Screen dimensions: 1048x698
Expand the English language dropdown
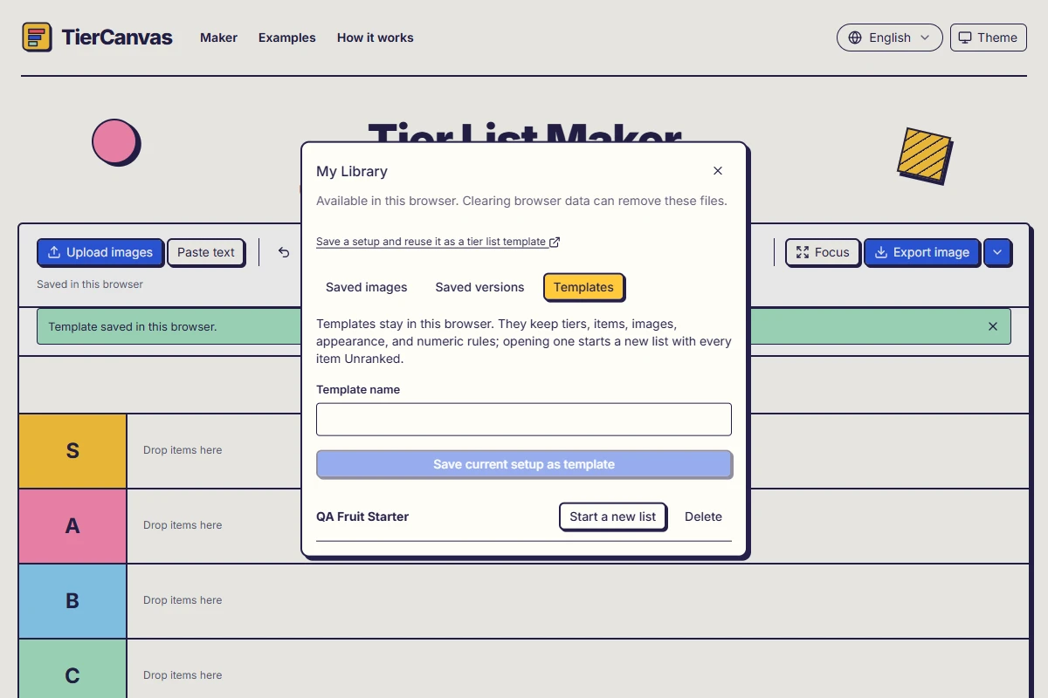click(x=890, y=38)
